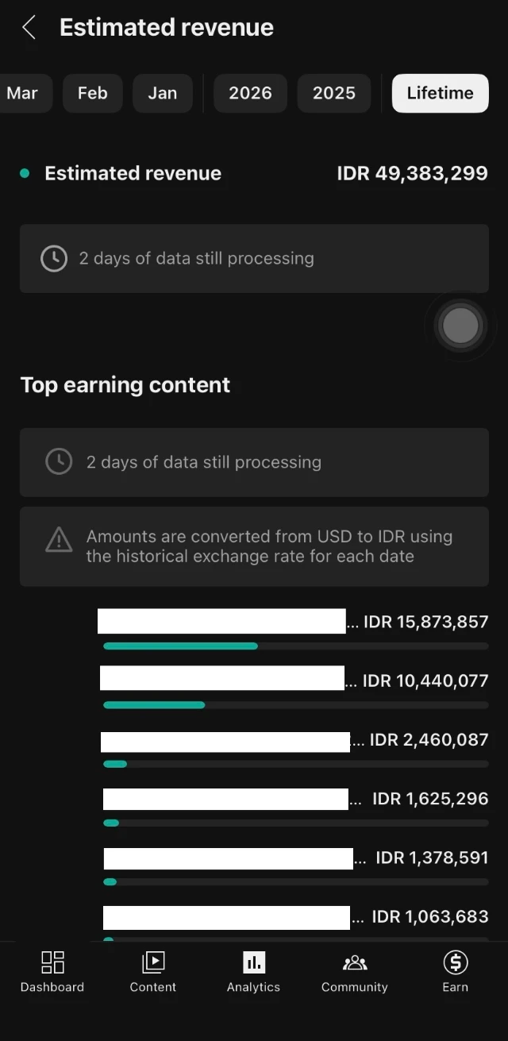Choose the Feb month filter

tap(92, 93)
